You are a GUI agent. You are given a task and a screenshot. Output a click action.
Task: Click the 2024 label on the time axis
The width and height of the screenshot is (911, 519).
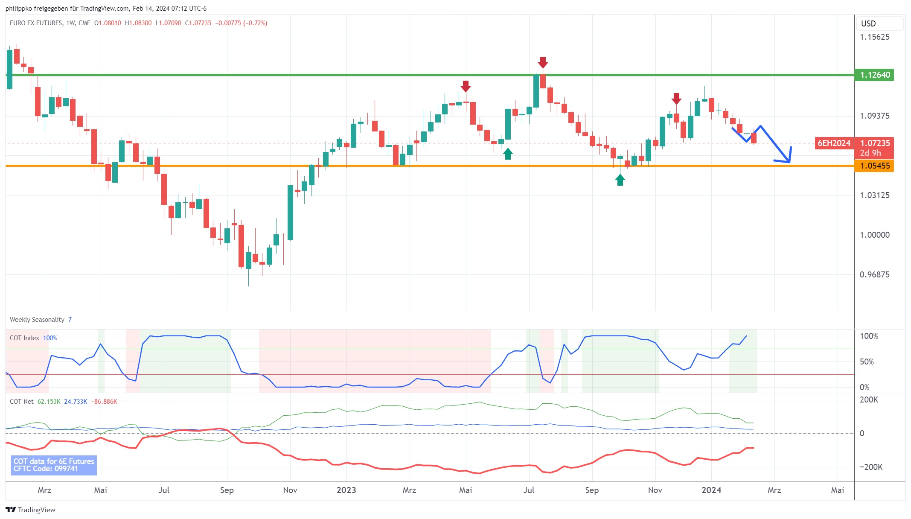click(711, 490)
